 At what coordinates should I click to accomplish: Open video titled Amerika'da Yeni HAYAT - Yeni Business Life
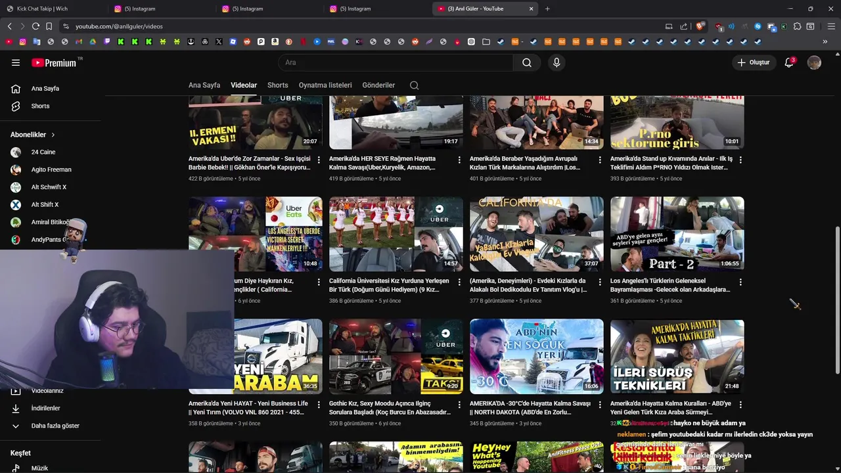[x=249, y=407]
